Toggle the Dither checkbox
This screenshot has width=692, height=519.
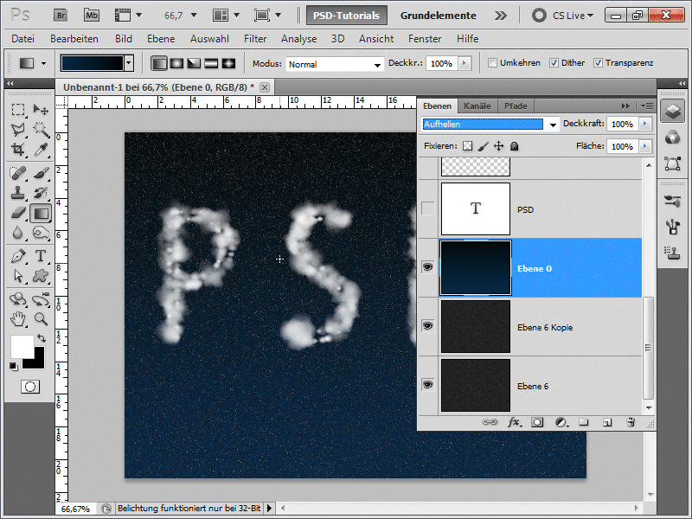tap(554, 63)
